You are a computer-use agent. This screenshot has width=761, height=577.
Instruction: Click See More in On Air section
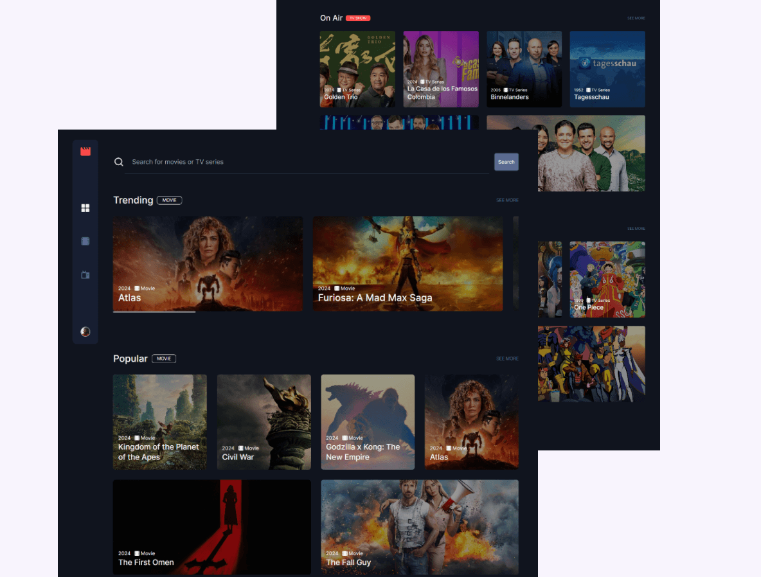(x=636, y=19)
